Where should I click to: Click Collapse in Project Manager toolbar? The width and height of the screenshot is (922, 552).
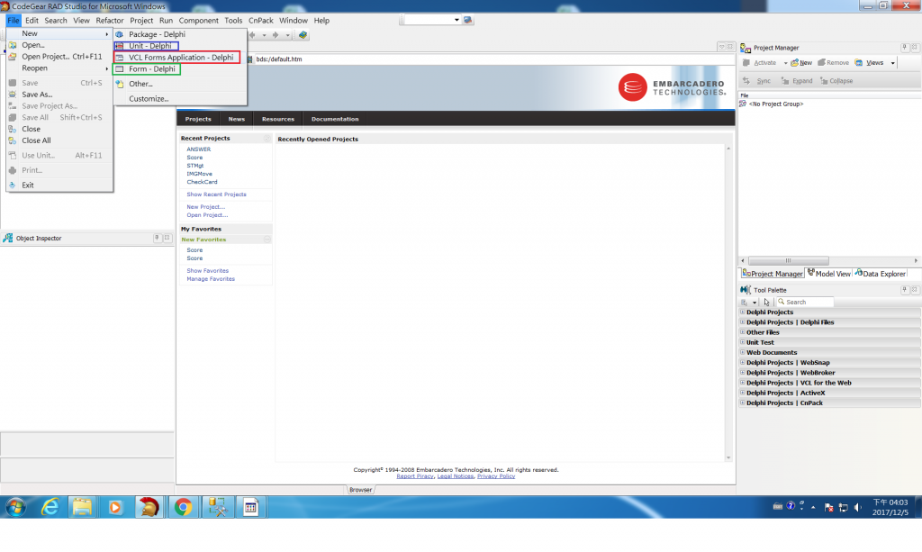836,81
